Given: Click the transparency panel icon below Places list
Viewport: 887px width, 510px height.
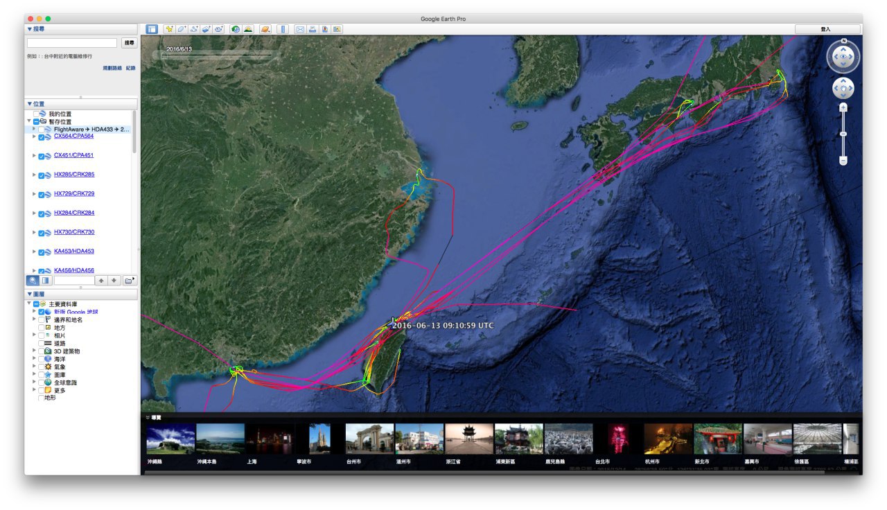Looking at the screenshot, I should coord(46,281).
